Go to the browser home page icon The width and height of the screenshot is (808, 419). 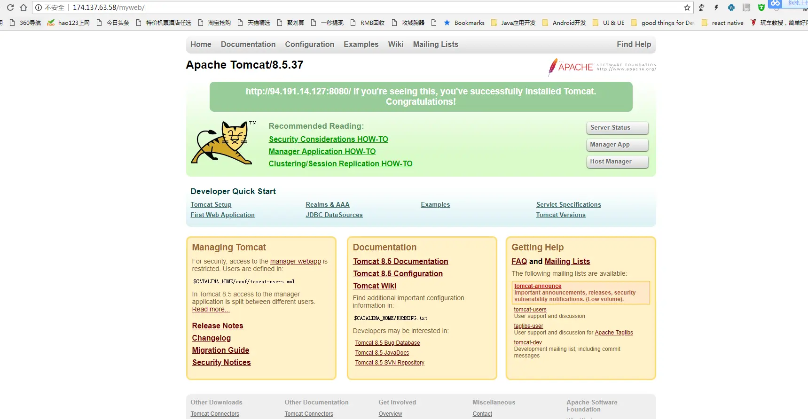(x=24, y=8)
